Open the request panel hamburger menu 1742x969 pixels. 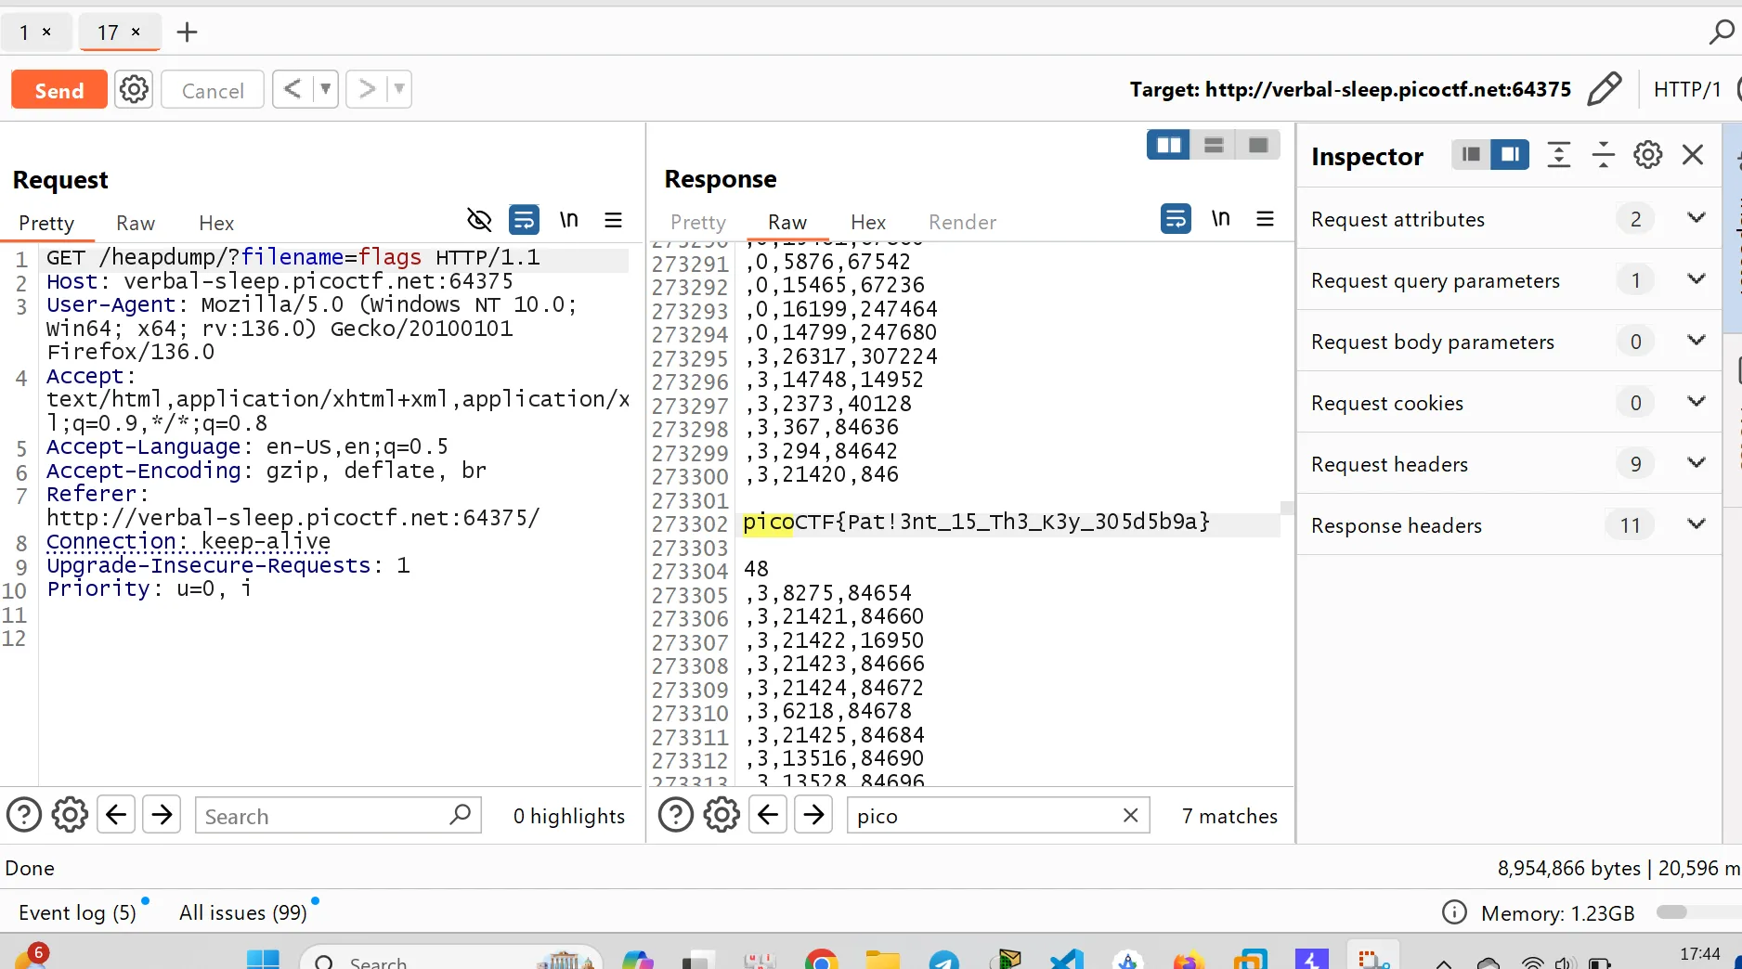tap(613, 220)
